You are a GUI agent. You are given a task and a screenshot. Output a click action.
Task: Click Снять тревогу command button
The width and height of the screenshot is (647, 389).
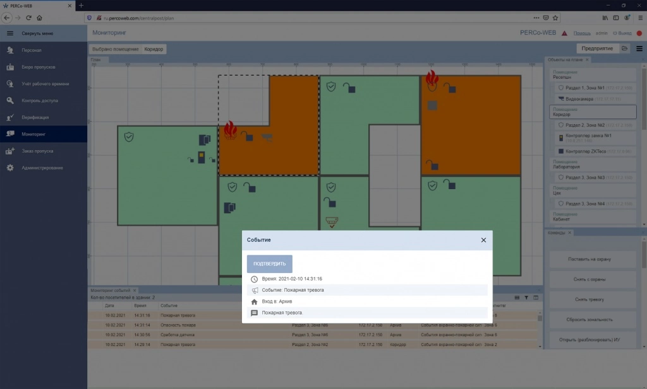pos(590,299)
